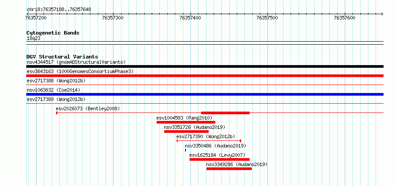This screenshot has width=396, height=186.
Task: Click ruler position 76357400
Action: [190, 18]
